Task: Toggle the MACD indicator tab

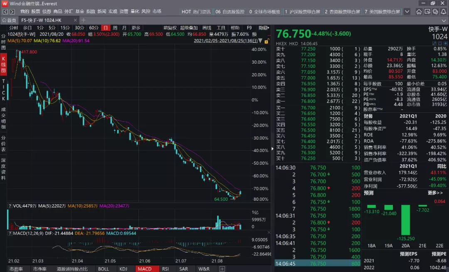Action: pos(145,269)
